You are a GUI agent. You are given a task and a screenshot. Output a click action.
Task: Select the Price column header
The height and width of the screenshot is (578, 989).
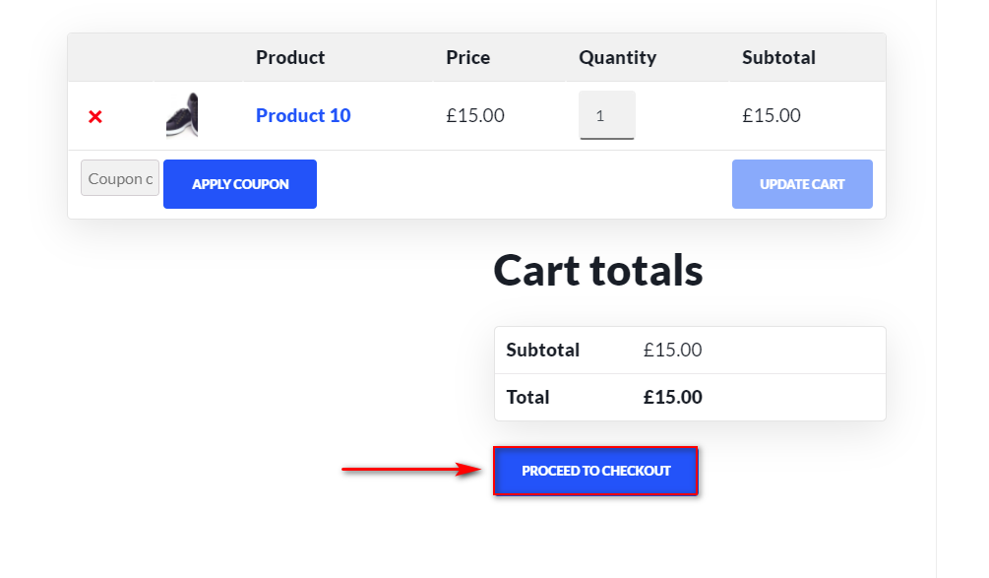468,57
